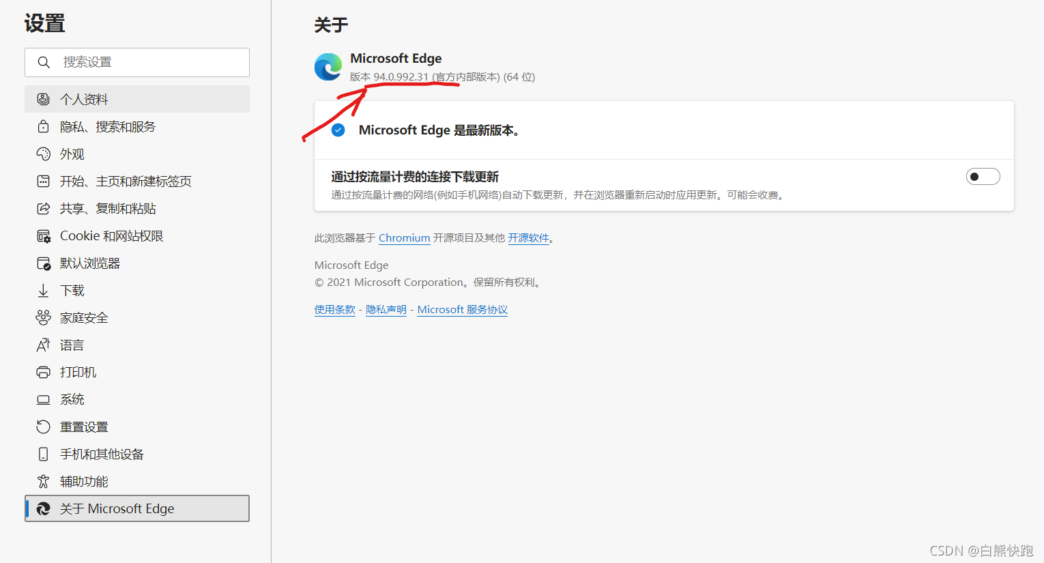Click the download arrow icon beside 下载
This screenshot has width=1044, height=563.
43,290
